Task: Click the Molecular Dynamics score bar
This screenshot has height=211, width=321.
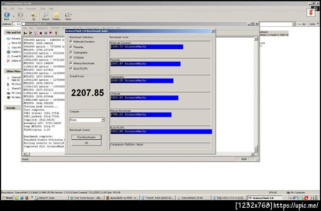Action: tap(147, 47)
